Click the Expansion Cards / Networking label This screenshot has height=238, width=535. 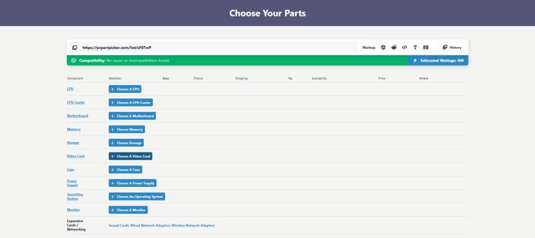point(76,225)
